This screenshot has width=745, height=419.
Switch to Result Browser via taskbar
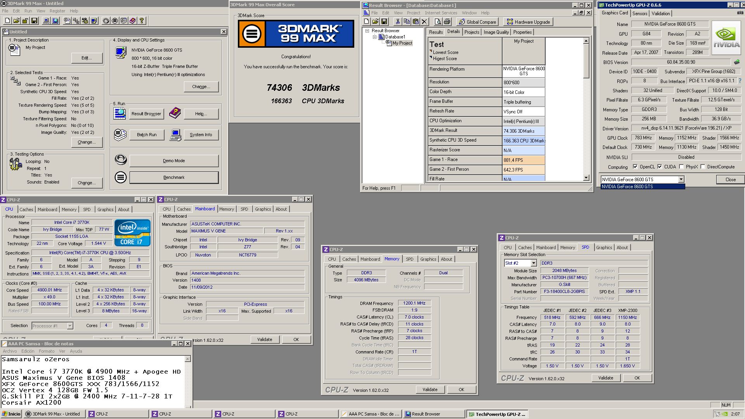(434, 414)
